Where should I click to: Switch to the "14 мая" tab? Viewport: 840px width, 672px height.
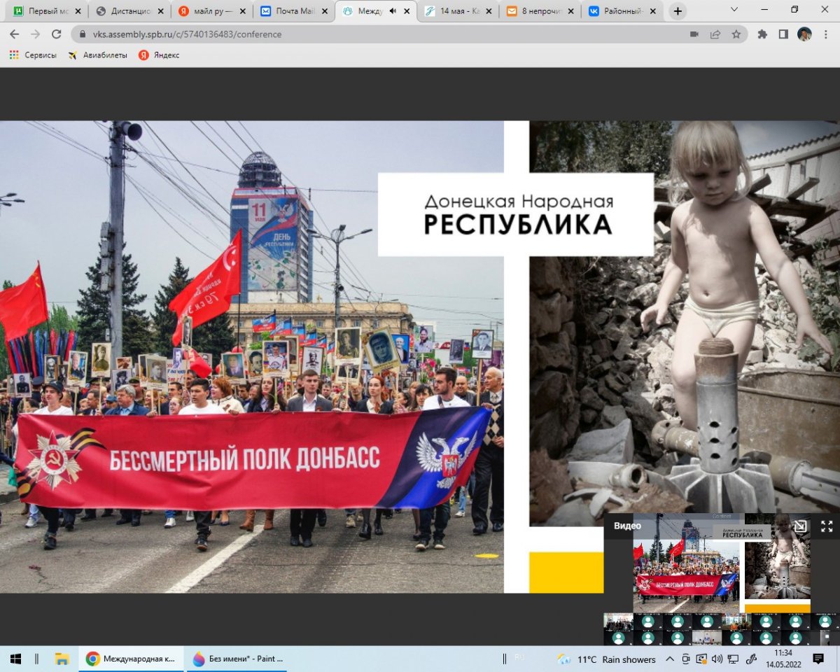[x=458, y=11]
